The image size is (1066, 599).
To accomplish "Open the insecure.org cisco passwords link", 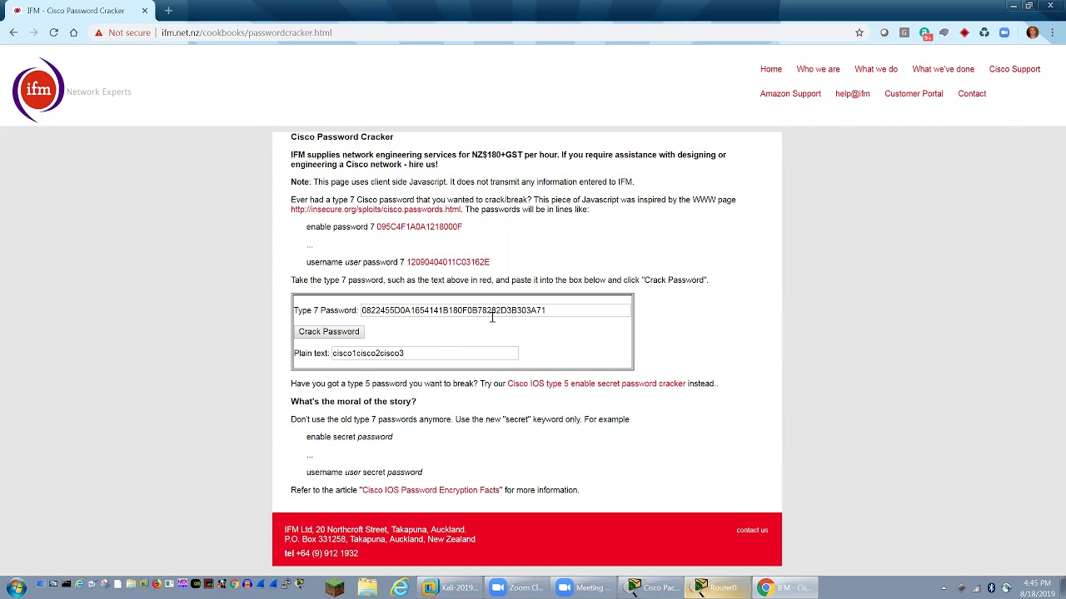I will (376, 209).
